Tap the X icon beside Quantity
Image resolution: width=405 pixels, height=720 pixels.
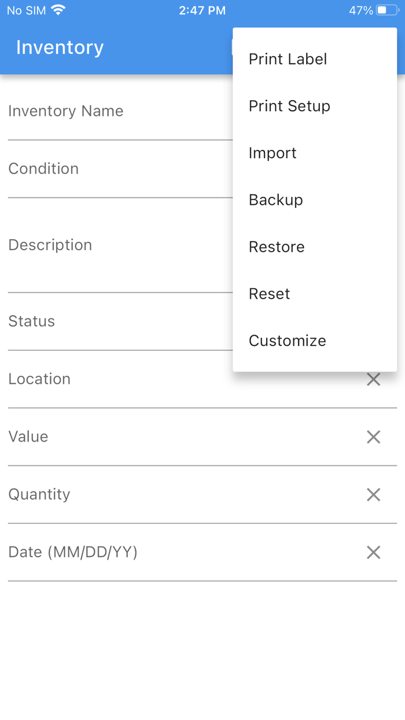[x=373, y=495]
